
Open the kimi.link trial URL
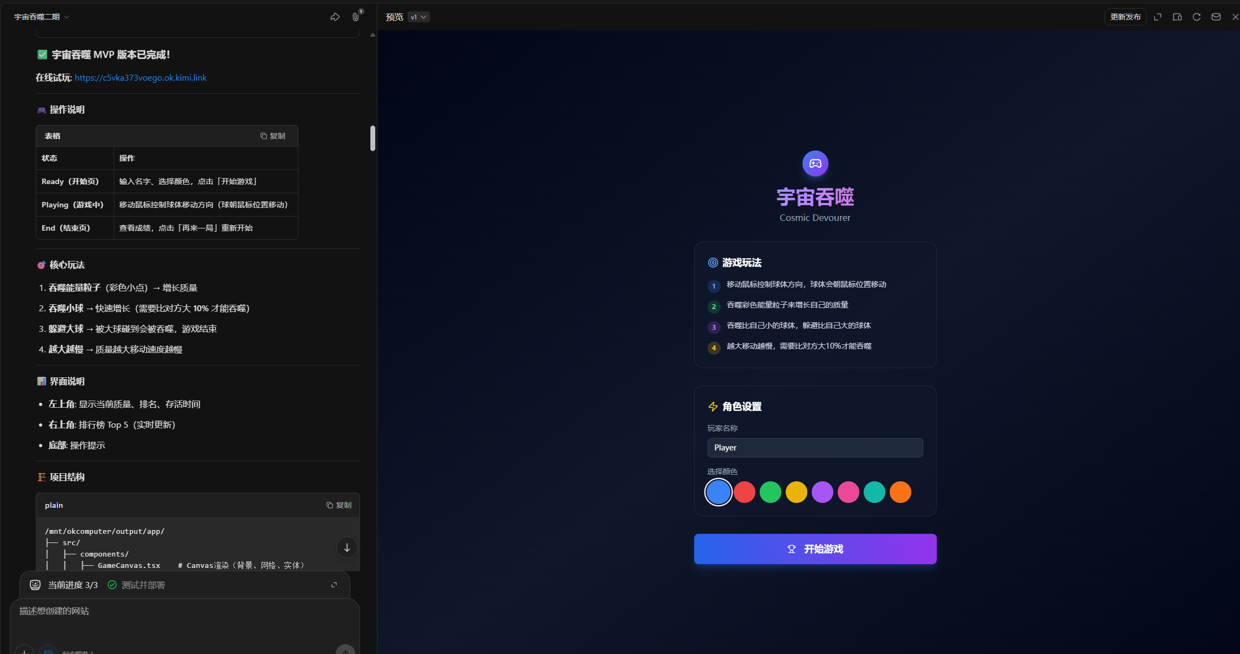[x=140, y=77]
